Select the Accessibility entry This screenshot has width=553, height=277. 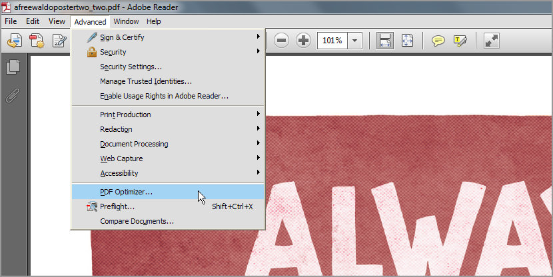click(x=168, y=173)
